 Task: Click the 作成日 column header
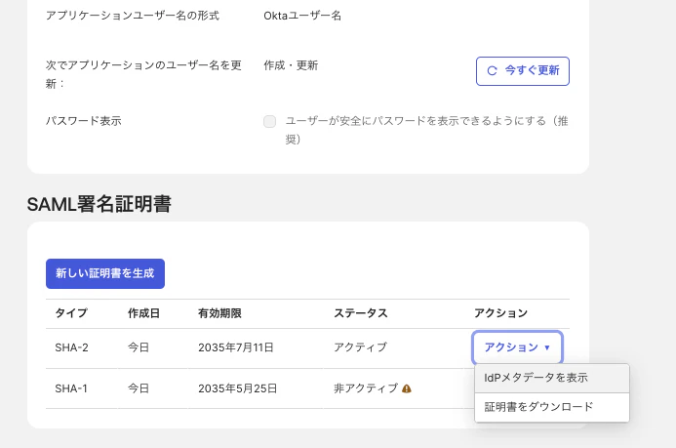(x=143, y=313)
